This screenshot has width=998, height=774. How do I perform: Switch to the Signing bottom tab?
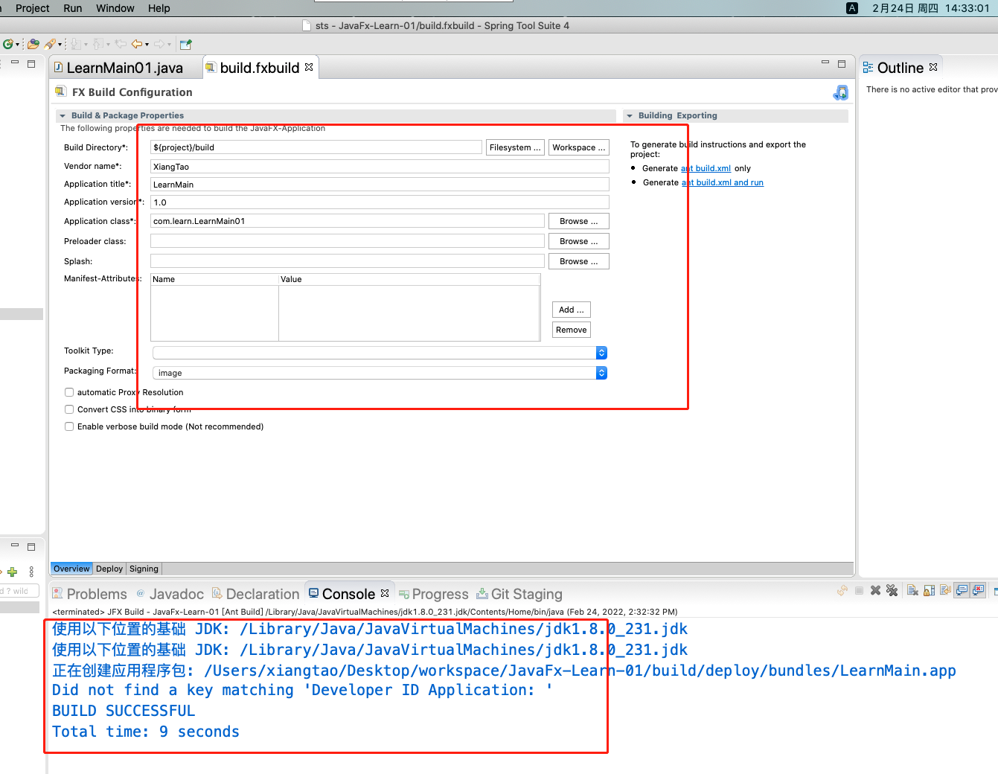[144, 569]
